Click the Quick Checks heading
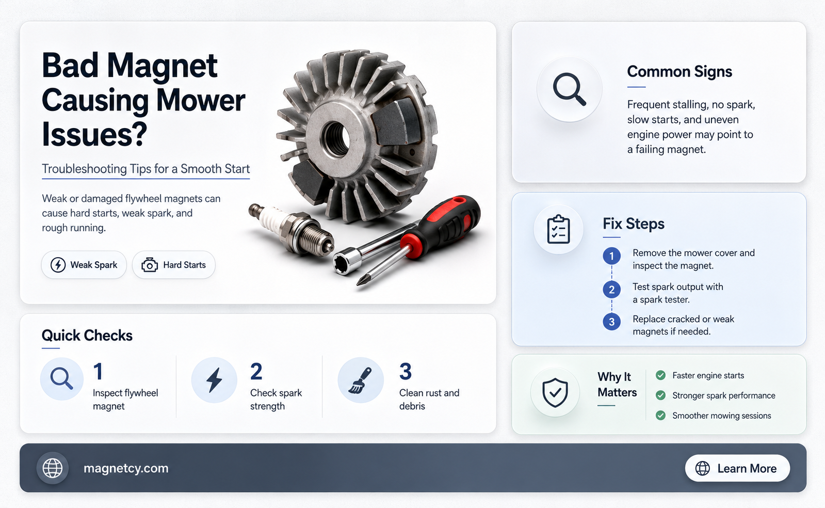The height and width of the screenshot is (508, 825). [x=87, y=336]
